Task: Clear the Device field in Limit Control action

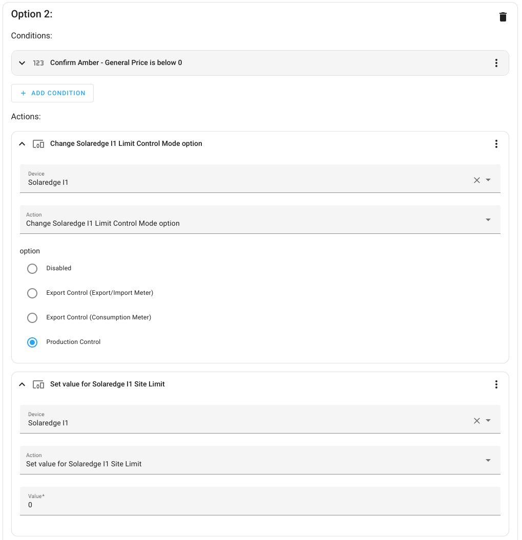Action: 476,180
